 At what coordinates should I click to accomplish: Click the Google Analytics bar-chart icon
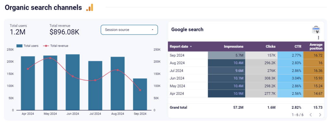coord(90,8)
